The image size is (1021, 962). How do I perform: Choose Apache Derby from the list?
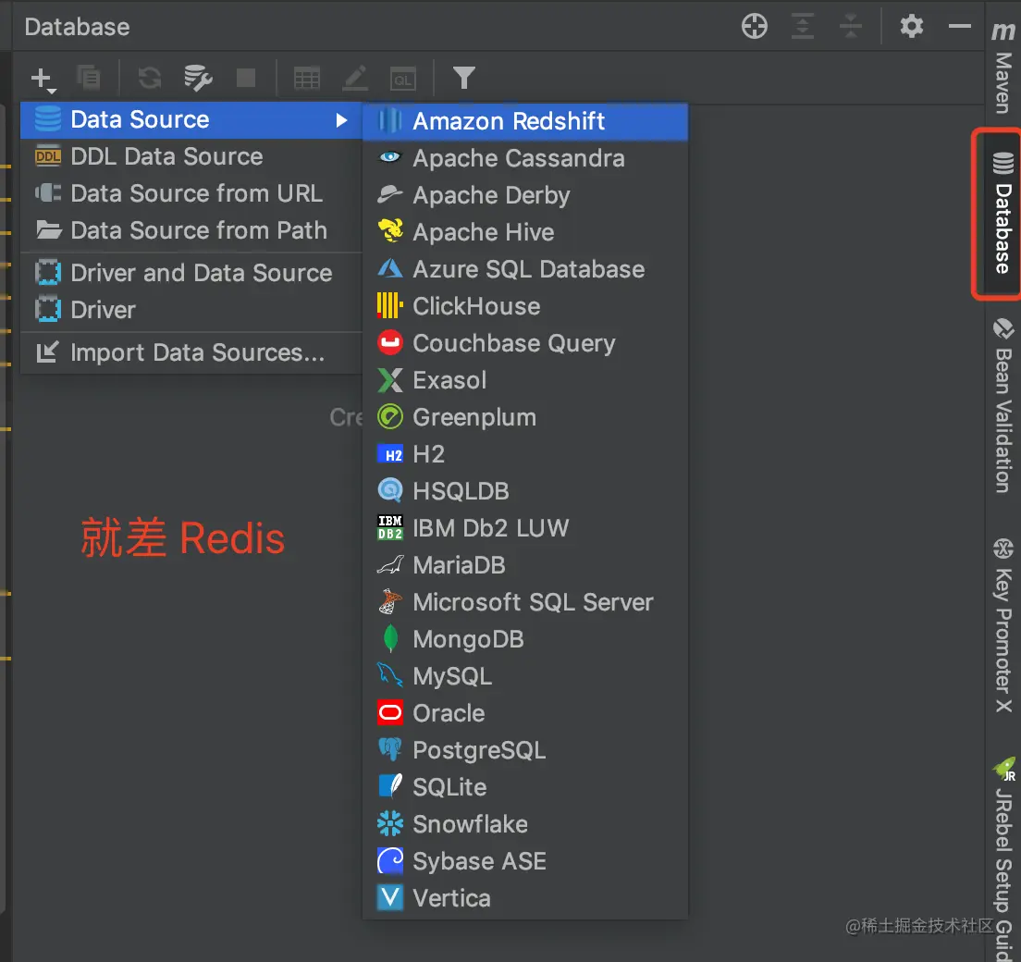click(524, 195)
